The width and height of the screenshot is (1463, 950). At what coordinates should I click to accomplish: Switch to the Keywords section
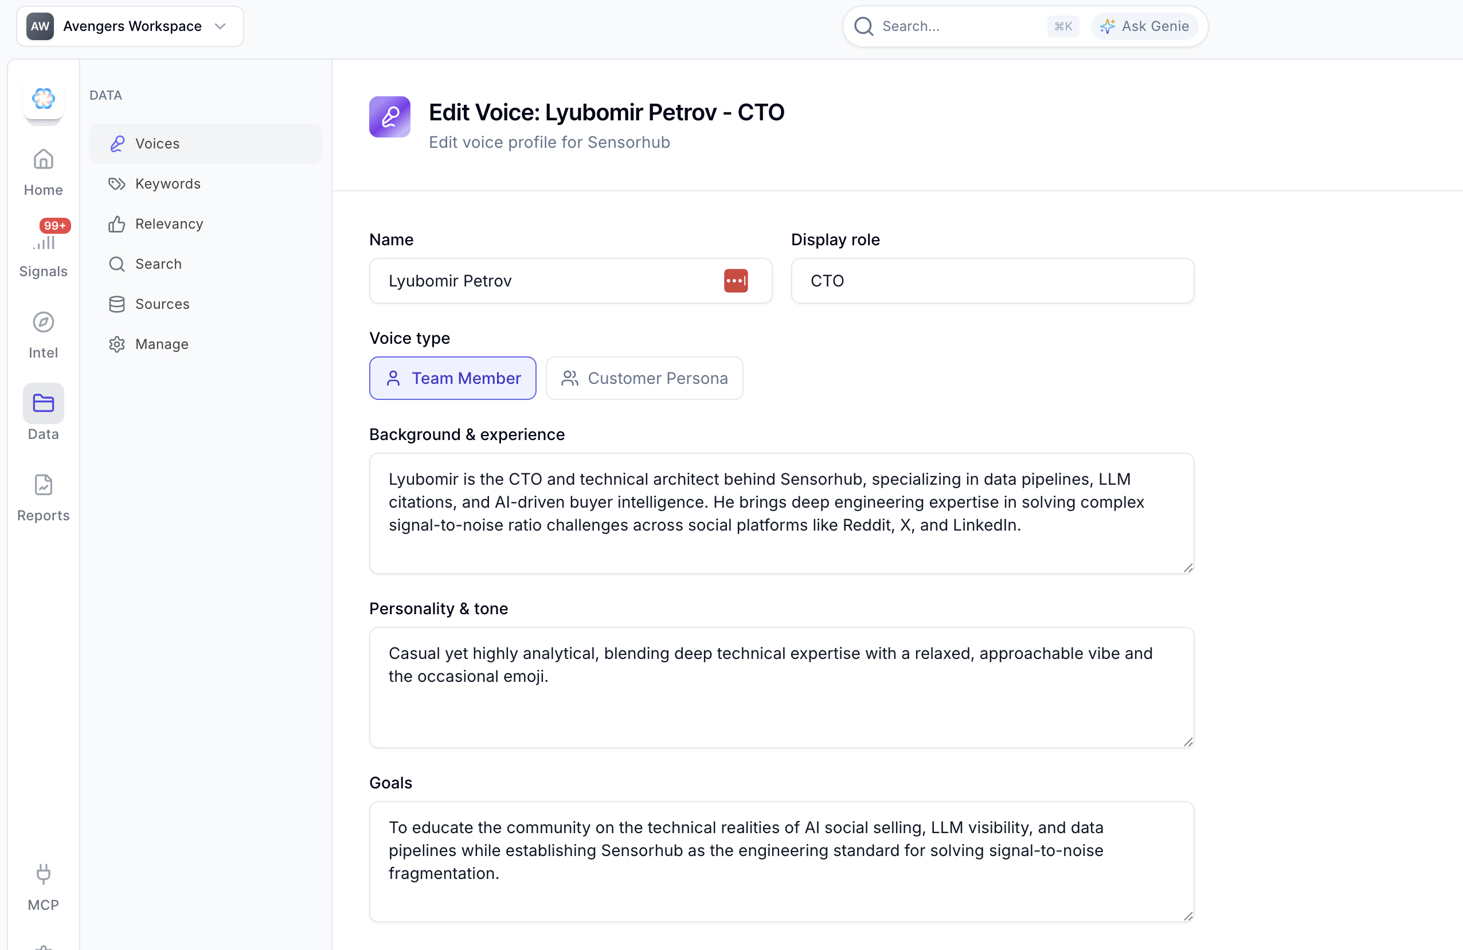(x=167, y=183)
